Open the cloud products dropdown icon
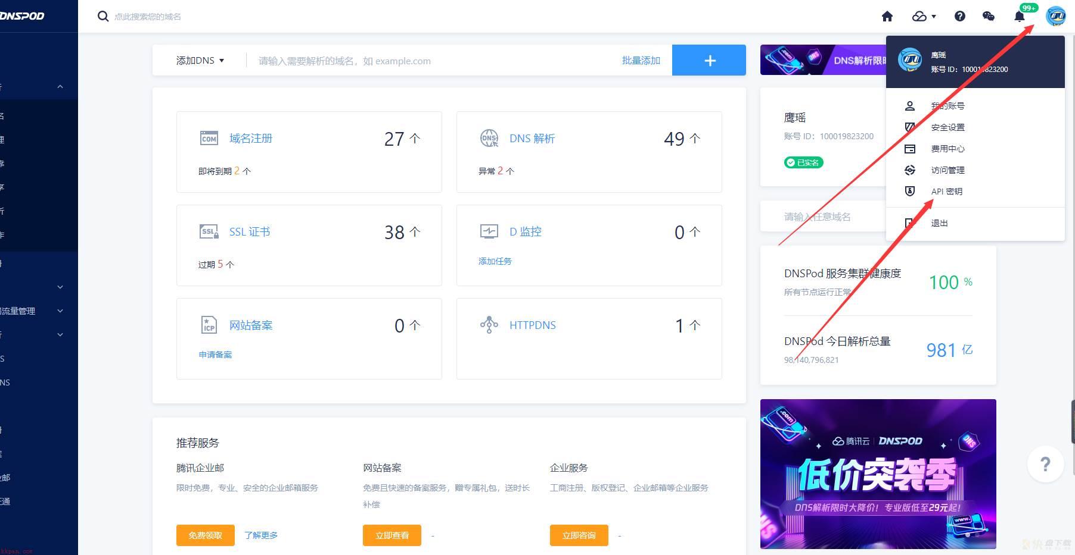1075x555 pixels. pyautogui.click(x=924, y=16)
